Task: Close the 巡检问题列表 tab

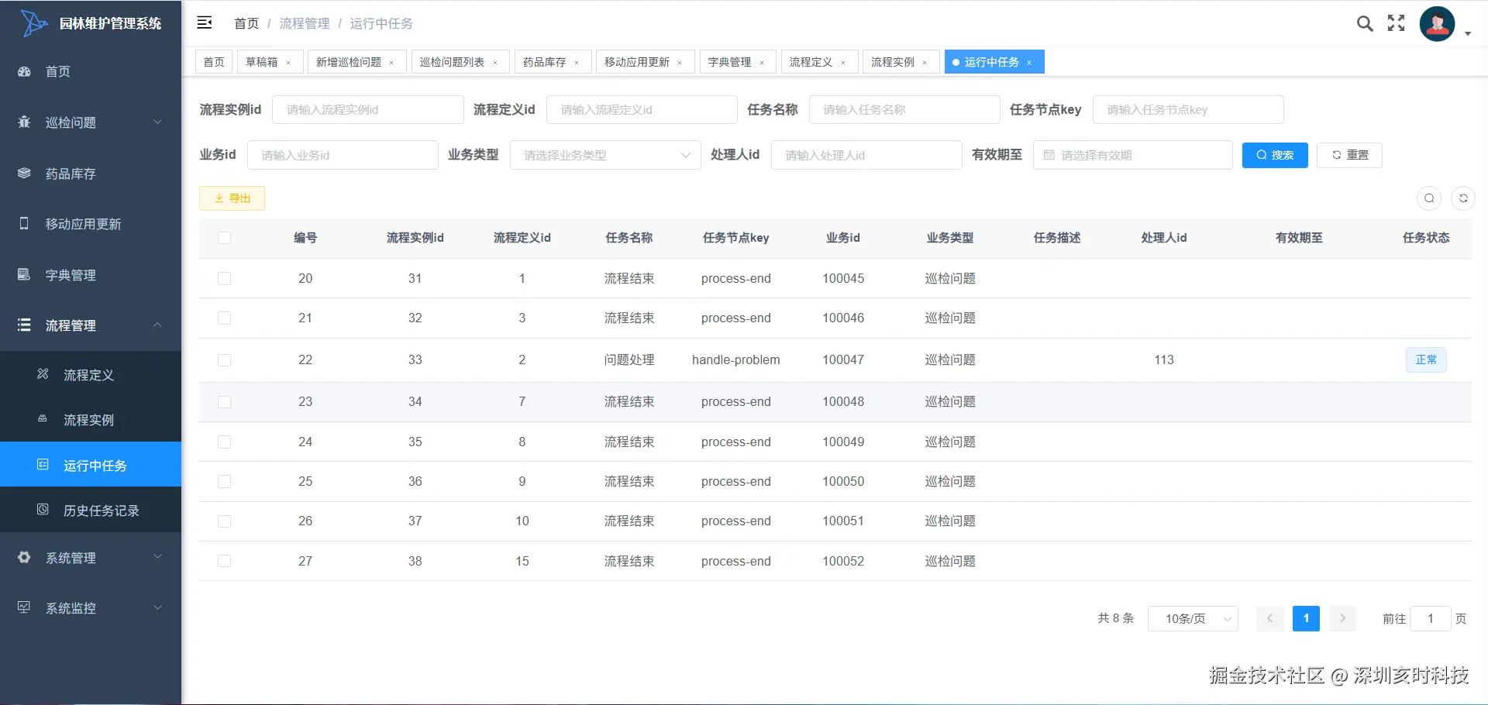Action: (x=495, y=63)
